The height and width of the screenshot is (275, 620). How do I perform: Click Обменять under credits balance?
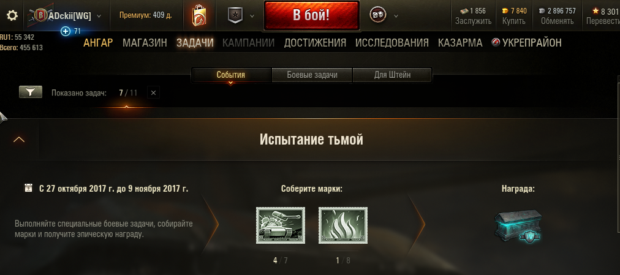[557, 21]
